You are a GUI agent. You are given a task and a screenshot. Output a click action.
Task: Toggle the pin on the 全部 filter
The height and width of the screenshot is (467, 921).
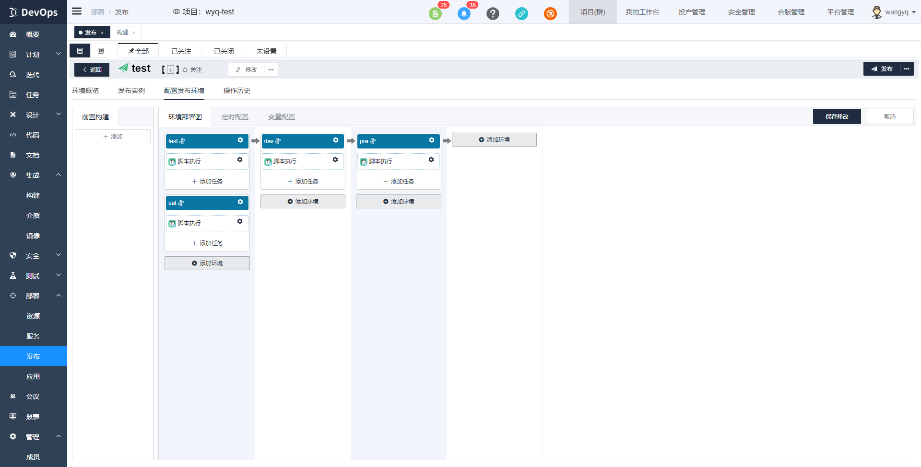[130, 50]
